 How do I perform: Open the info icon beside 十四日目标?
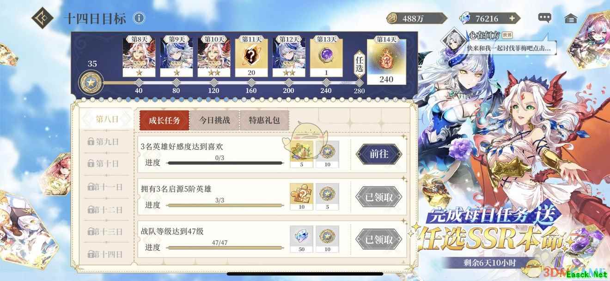139,18
